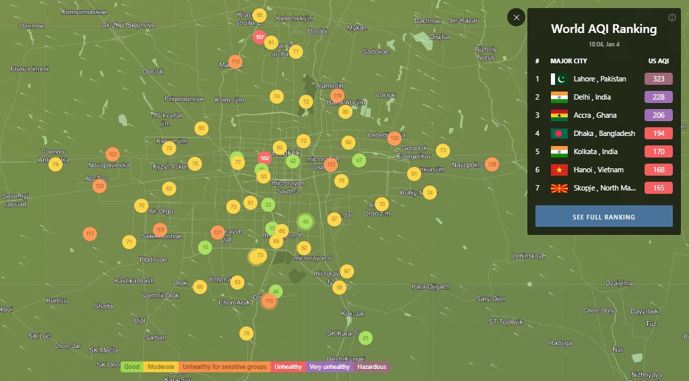Choose Skopje, North Macedonia from the list
This screenshot has width=689, height=381.
pos(604,188)
